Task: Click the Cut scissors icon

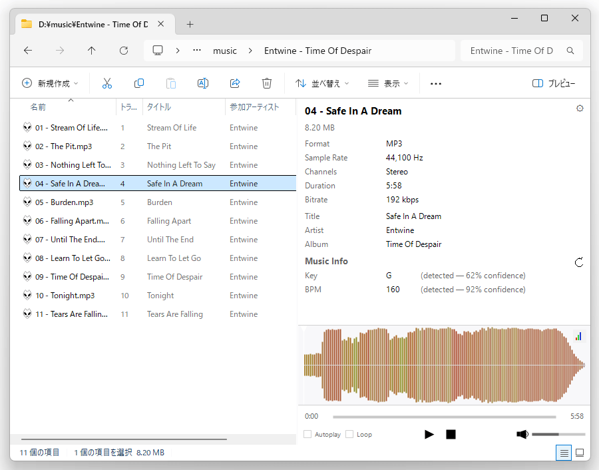Action: click(106, 83)
